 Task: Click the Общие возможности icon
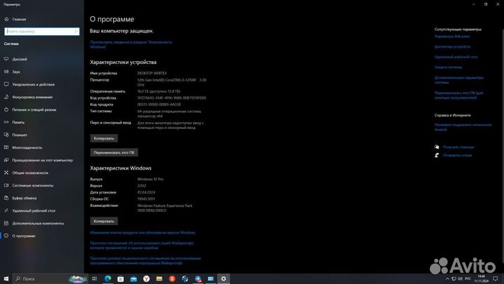[x=6, y=173]
